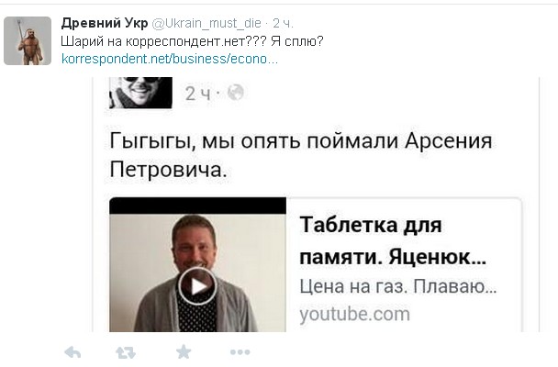Click the Гыгыгы post text
The width and height of the screenshot is (558, 367).
301,155
